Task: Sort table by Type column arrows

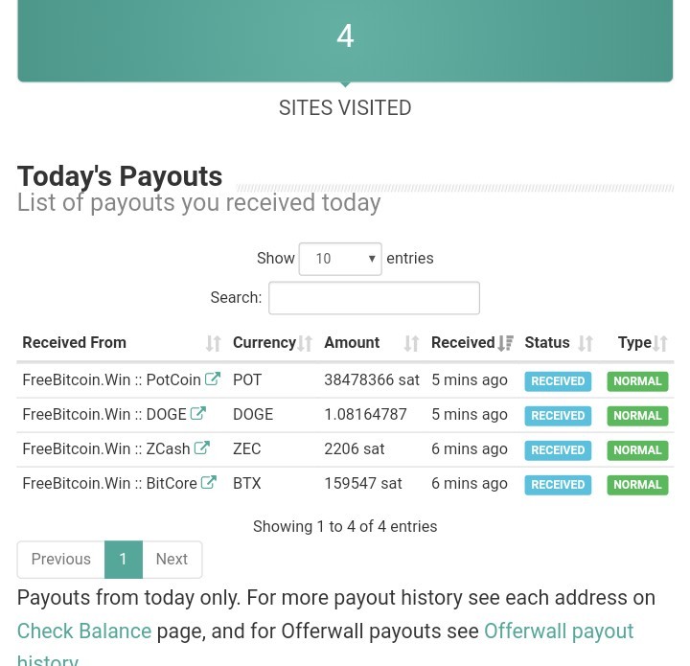Action: point(660,343)
